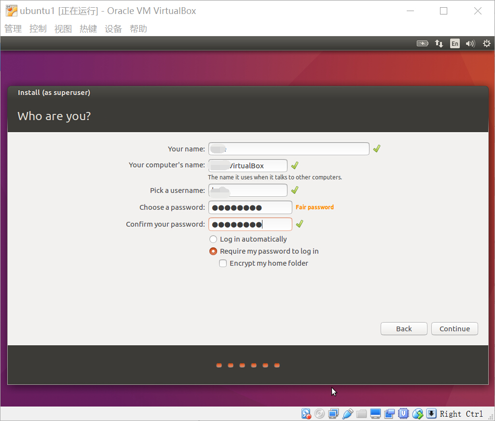
Task: Click the Right Ctrl host key label
Action: (x=461, y=414)
